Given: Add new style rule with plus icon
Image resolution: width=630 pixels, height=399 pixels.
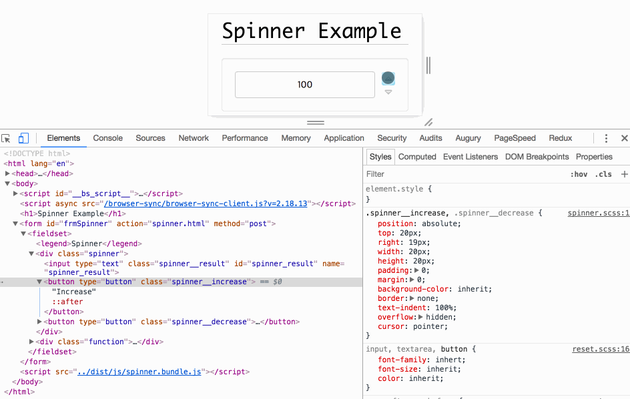Looking at the screenshot, I should pos(625,174).
